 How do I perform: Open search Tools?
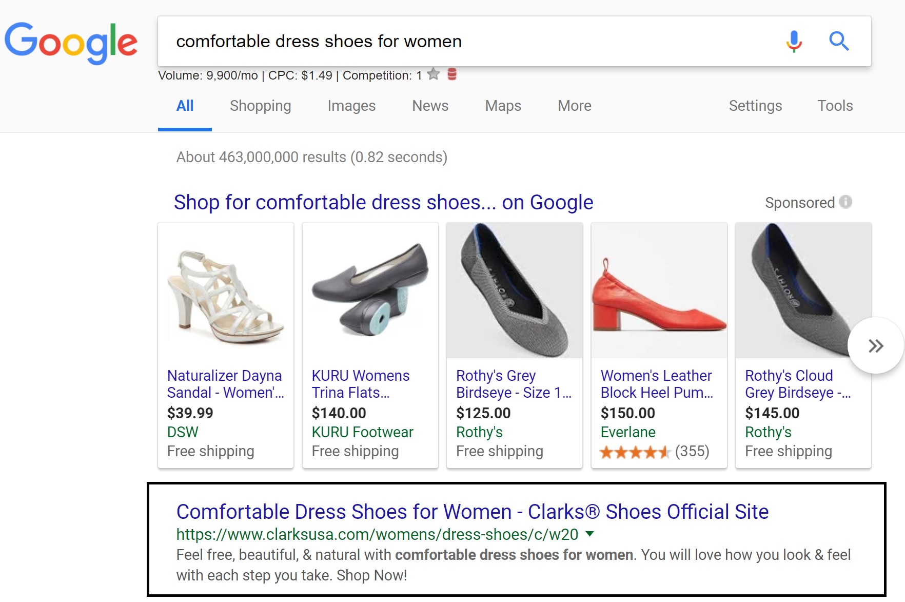[x=835, y=106]
